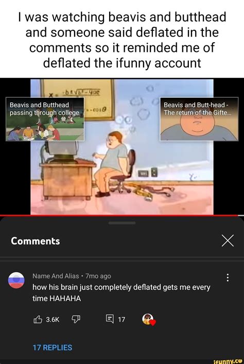The width and height of the screenshot is (244, 364).
Task: Tap the drag handle above Comments
Action: (122, 223)
